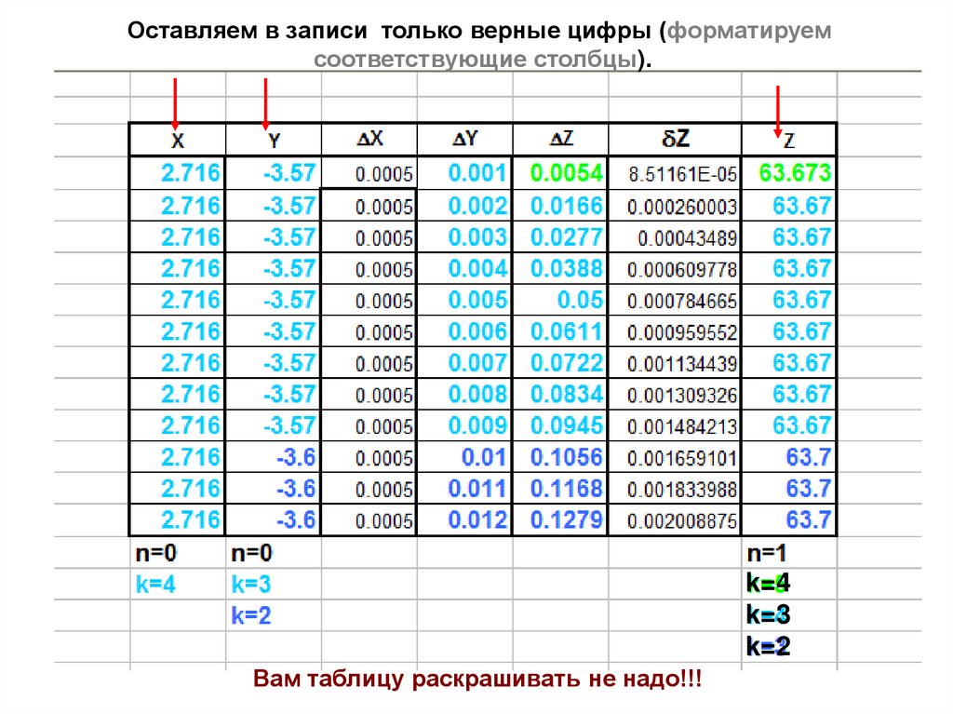Click the red note 'Вам таблицу раскрашивать не надо!!!'
Viewport: 953px width, 714px height.
(477, 678)
